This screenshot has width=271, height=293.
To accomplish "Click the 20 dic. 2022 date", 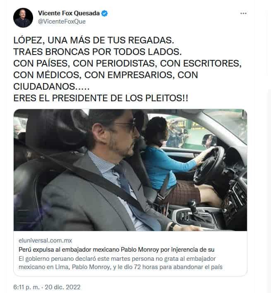I will pyautogui.click(x=62, y=287).
